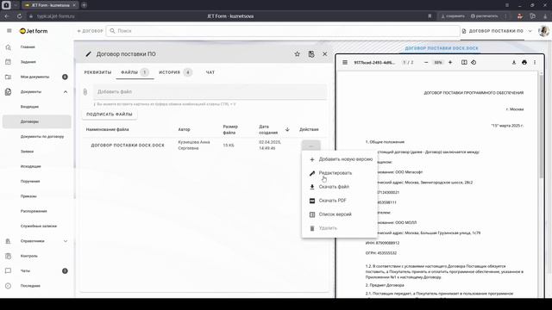Click the PDF viewer vertical scrollbar
Viewport: 552px width, 310px height.
coord(541,127)
